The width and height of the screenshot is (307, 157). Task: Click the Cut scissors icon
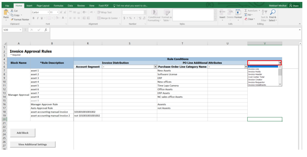click(12, 11)
